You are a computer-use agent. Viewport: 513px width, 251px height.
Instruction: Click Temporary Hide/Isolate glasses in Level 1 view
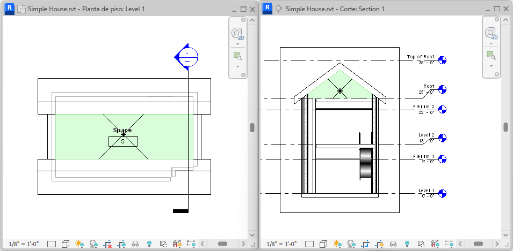pyautogui.click(x=135, y=244)
